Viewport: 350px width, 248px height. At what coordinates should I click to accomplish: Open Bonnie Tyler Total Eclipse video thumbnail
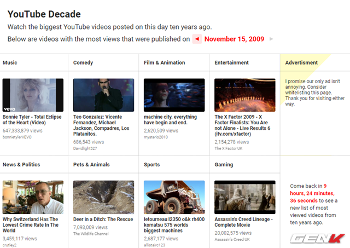(x=33, y=95)
